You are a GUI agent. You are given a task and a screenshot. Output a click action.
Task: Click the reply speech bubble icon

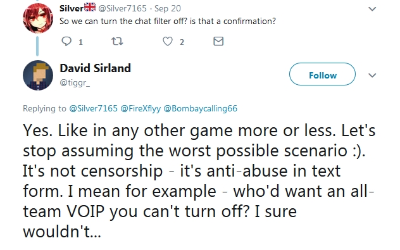coord(66,41)
